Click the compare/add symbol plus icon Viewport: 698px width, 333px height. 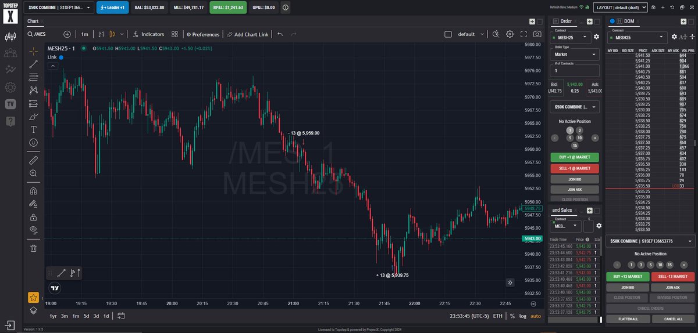click(x=67, y=34)
